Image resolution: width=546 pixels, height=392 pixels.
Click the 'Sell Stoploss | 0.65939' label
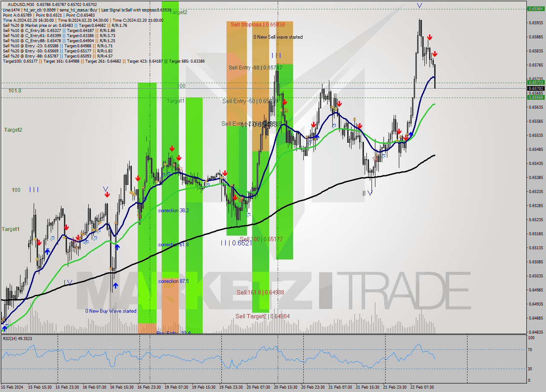pos(258,24)
